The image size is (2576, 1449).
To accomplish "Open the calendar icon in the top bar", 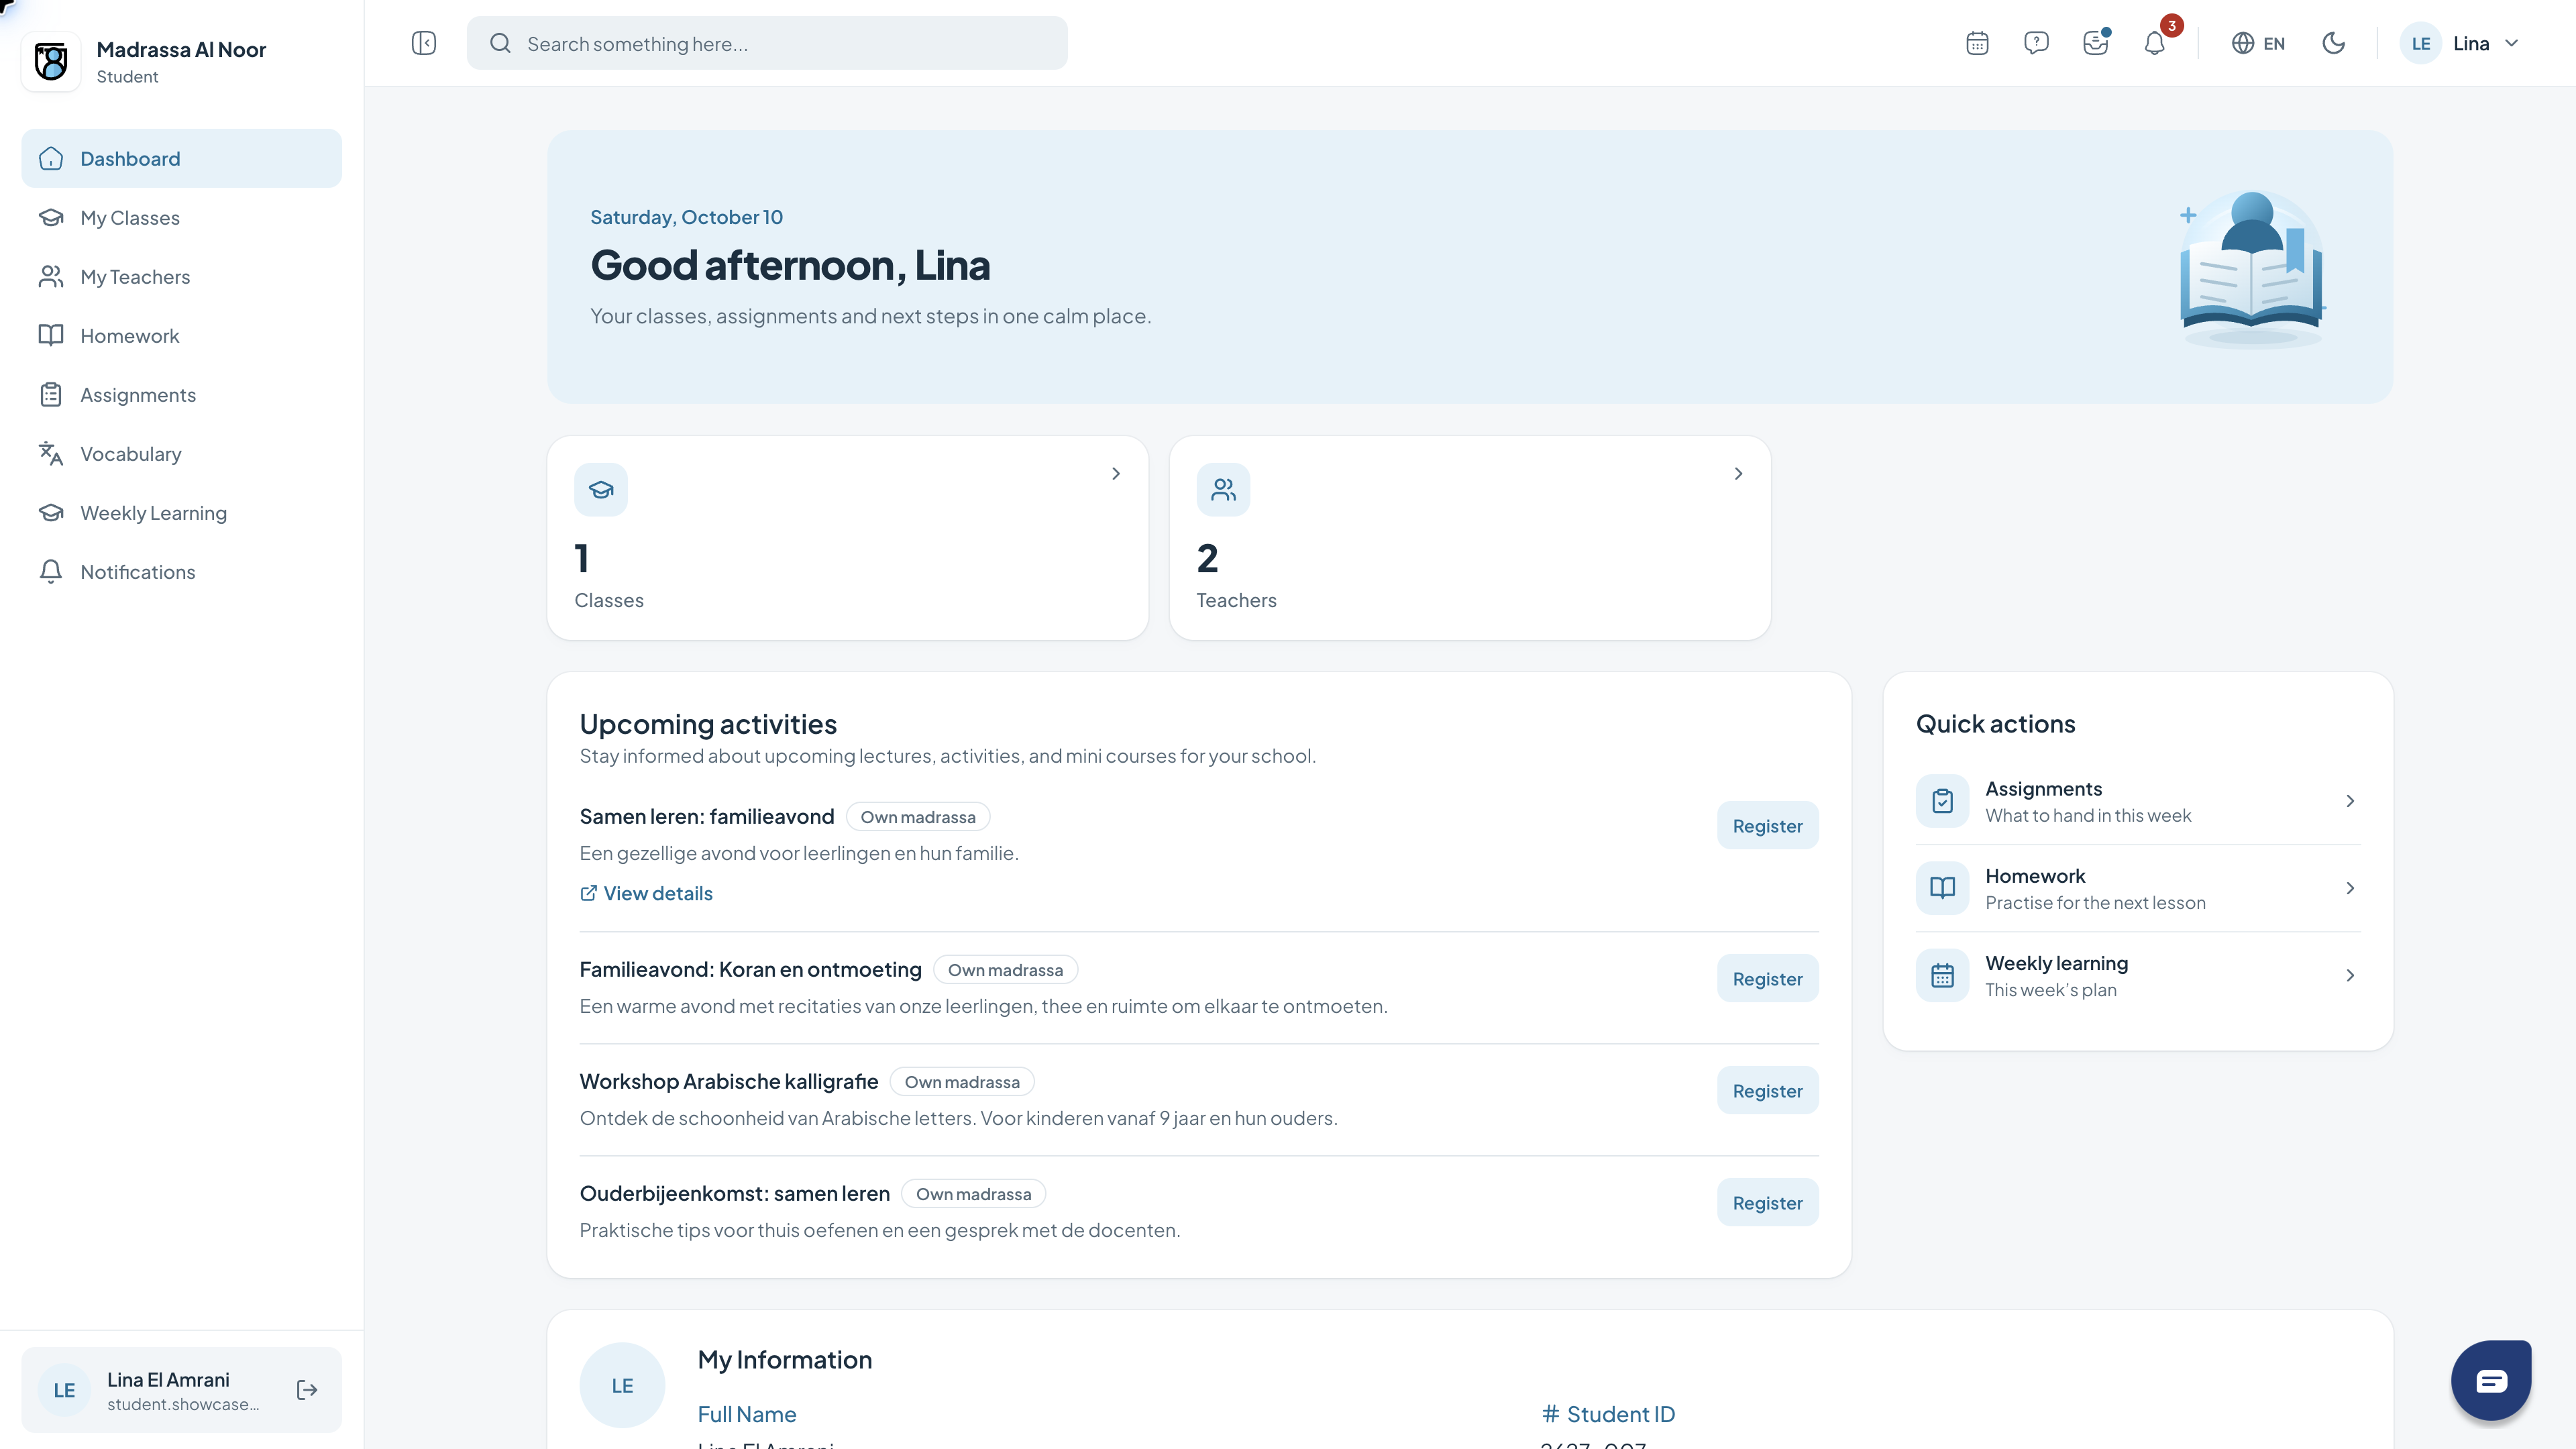I will pyautogui.click(x=1977, y=43).
